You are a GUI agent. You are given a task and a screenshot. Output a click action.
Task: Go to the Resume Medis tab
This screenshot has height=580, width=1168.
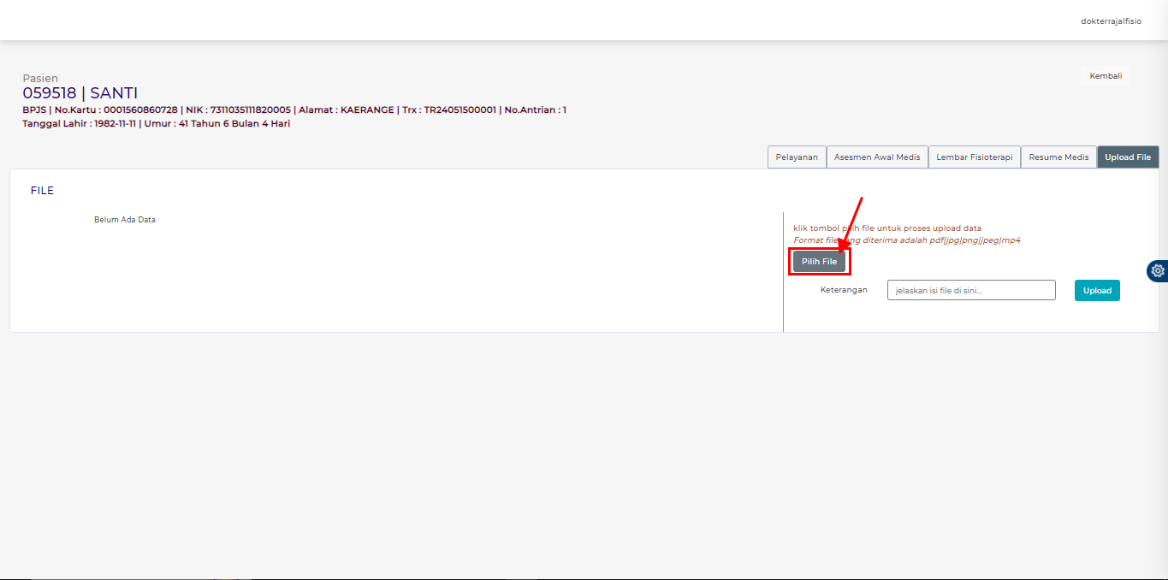1058,157
